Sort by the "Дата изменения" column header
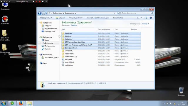This screenshot has height=106, width=188. (104, 29)
